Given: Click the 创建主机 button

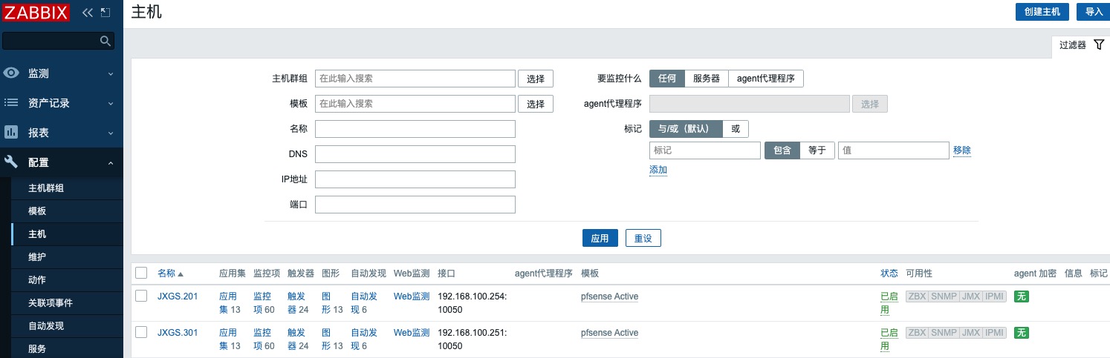Looking at the screenshot, I should click(x=1042, y=12).
